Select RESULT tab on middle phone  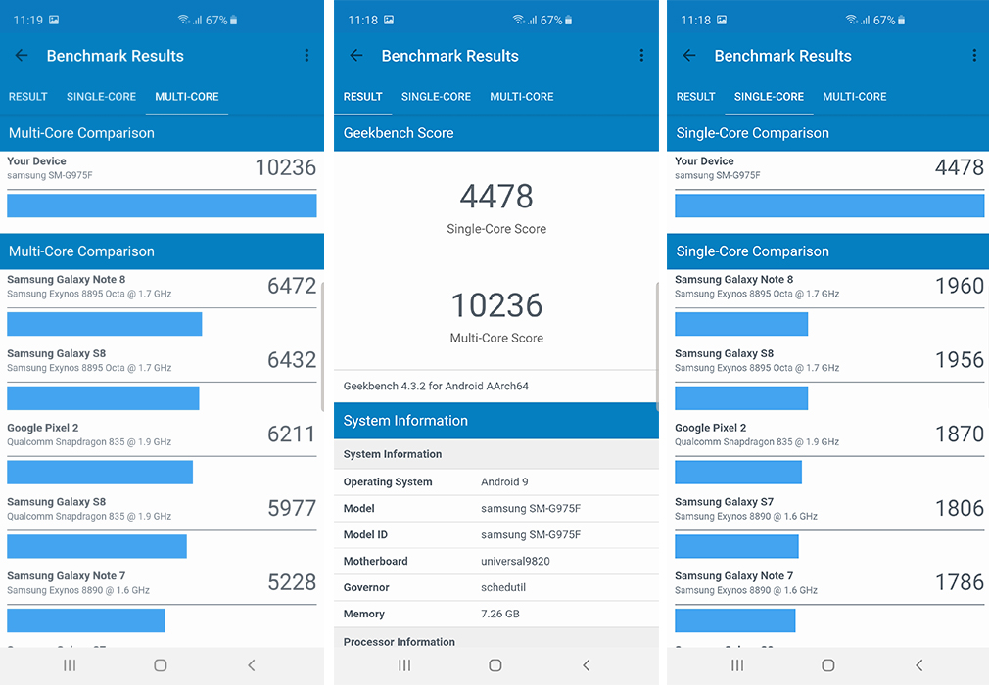[x=362, y=97]
